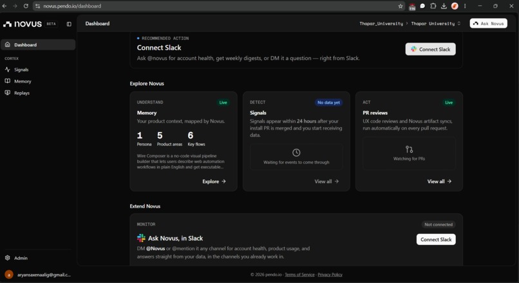Open browser downloads icon
Image resolution: width=519 pixels, height=283 pixels.
click(444, 6)
